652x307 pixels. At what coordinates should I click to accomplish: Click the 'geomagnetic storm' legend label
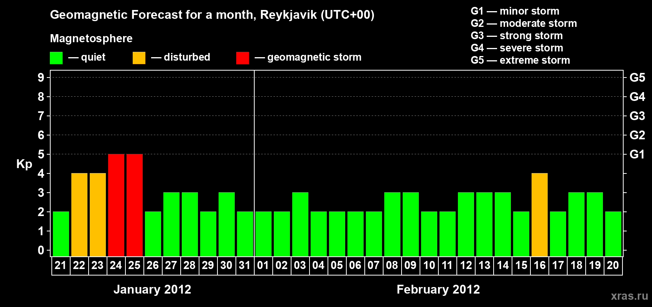(314, 58)
